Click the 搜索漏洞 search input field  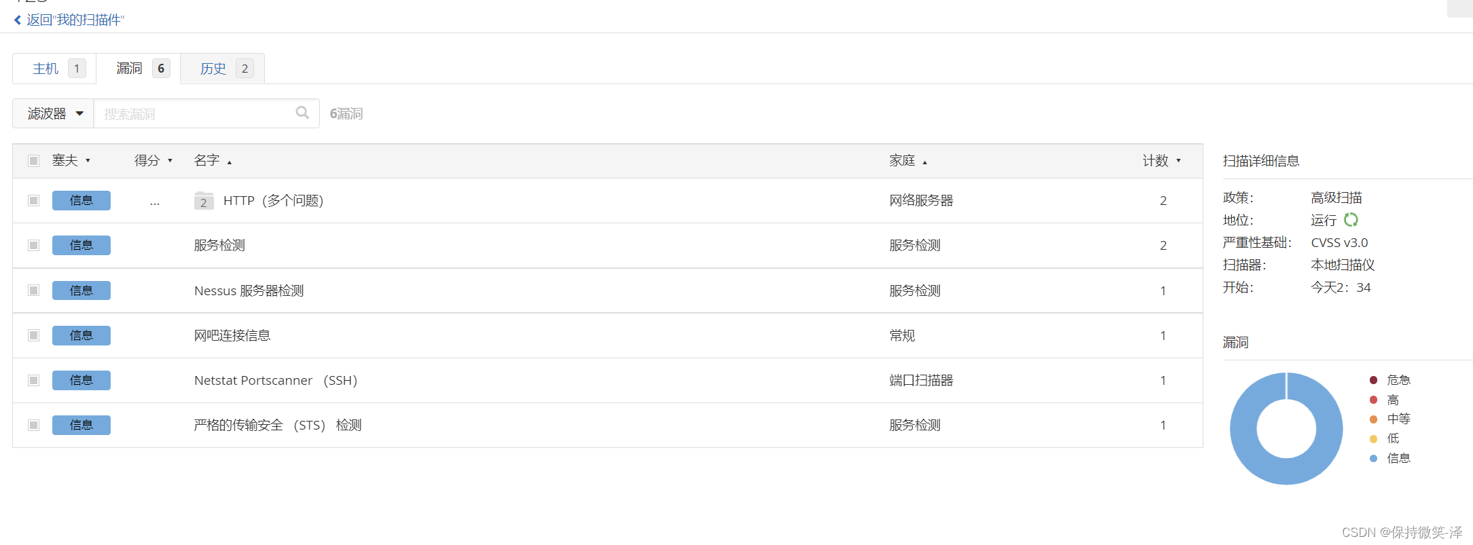point(197,113)
